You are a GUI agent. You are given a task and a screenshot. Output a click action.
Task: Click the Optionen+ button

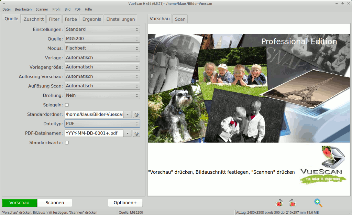[x=125, y=203]
